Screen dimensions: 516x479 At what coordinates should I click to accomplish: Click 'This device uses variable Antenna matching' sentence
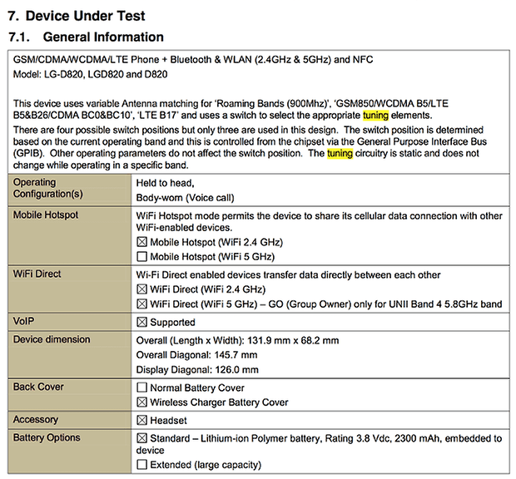click(231, 110)
